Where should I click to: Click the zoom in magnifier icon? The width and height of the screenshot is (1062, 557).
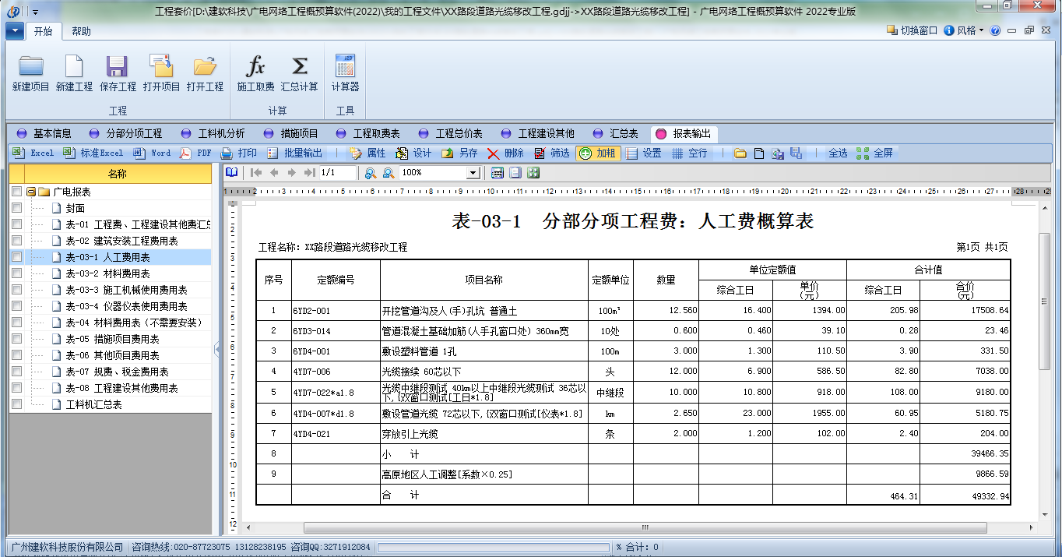(370, 173)
